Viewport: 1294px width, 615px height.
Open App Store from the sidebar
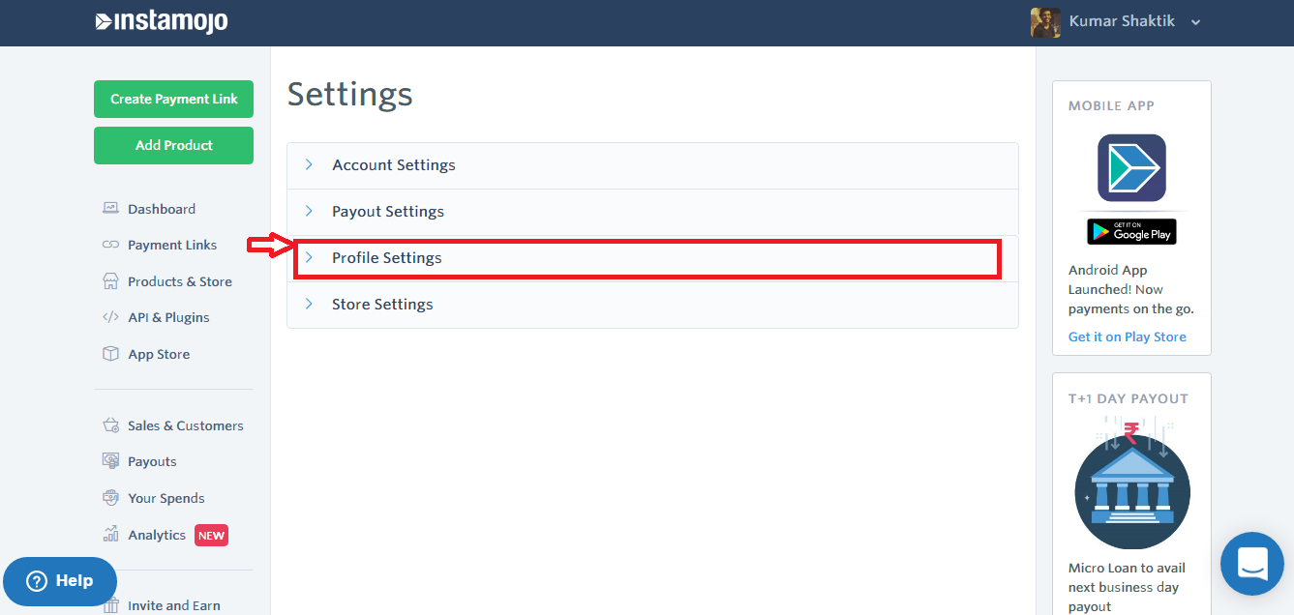[x=159, y=354]
